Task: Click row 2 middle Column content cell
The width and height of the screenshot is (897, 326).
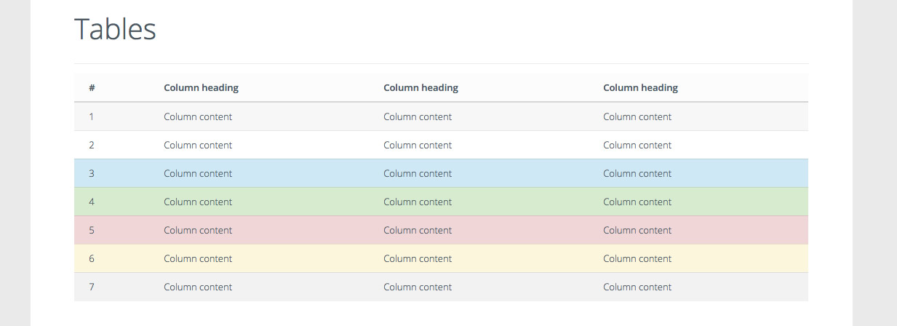Action: [418, 145]
